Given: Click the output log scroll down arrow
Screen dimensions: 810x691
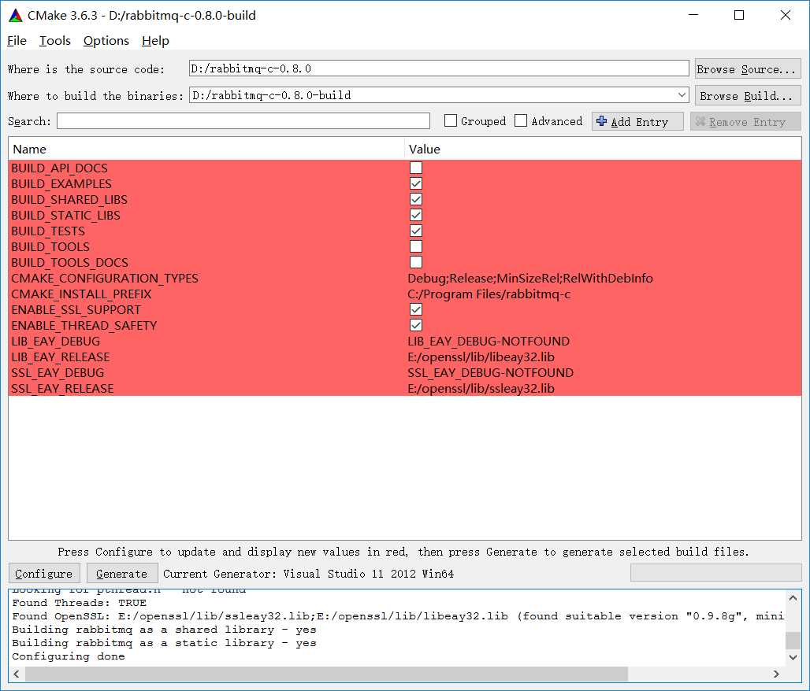Looking at the screenshot, I should (x=793, y=657).
